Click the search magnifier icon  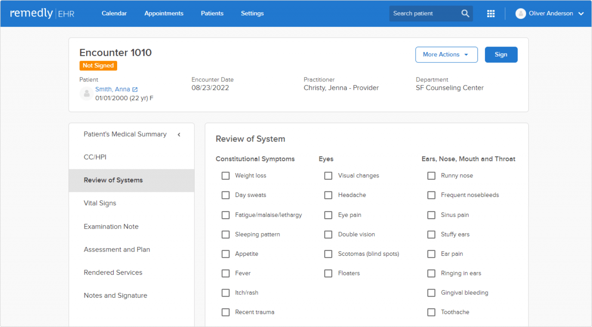click(x=465, y=13)
